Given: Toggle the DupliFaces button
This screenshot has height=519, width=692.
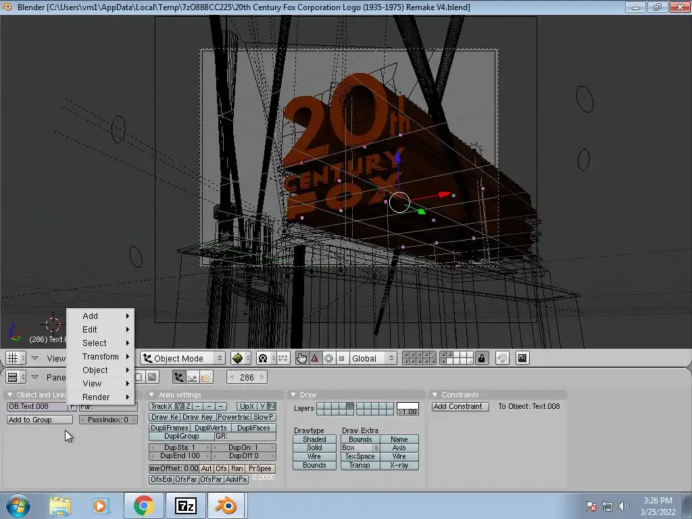Looking at the screenshot, I should 253,428.
